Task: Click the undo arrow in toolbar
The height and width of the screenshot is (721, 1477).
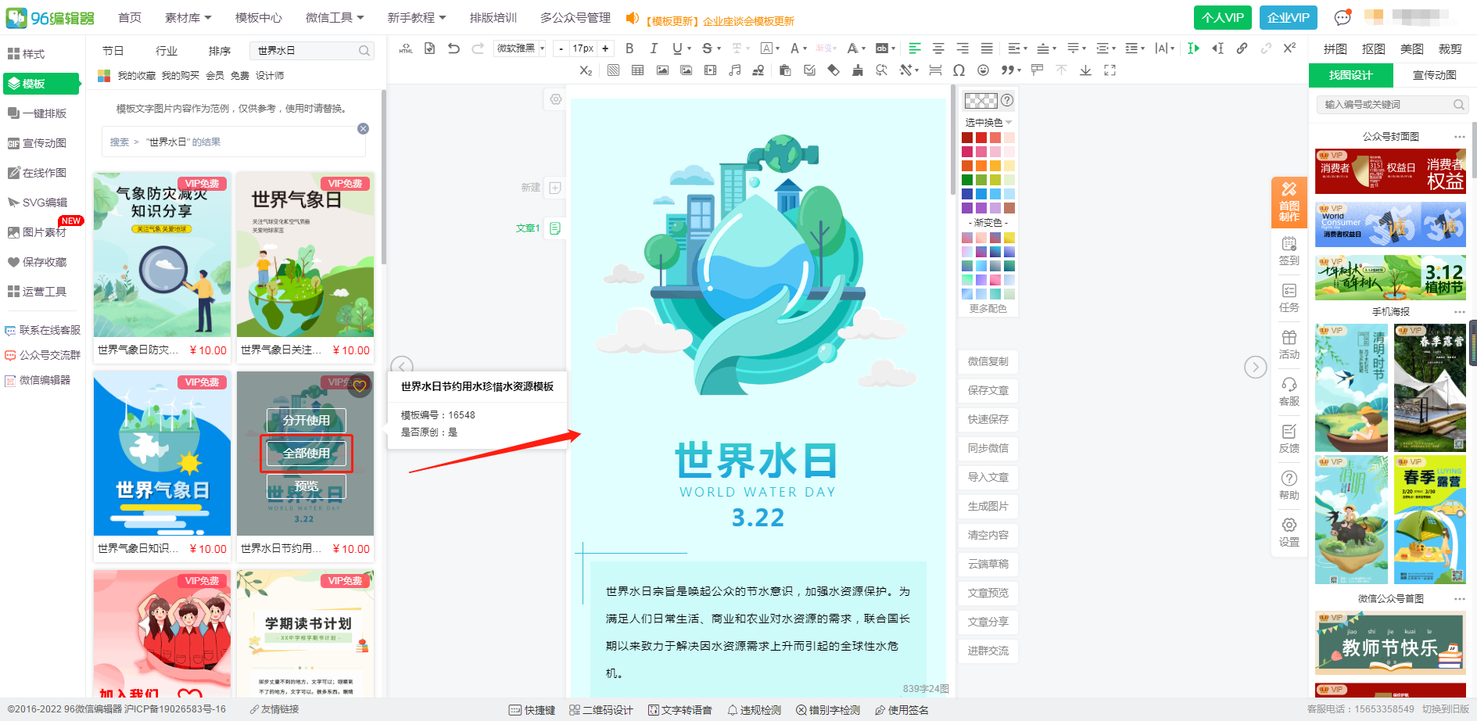Action: [453, 48]
